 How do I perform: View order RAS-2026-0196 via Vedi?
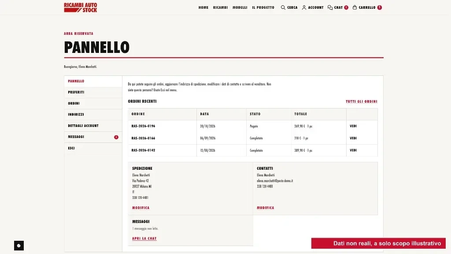coord(353,126)
